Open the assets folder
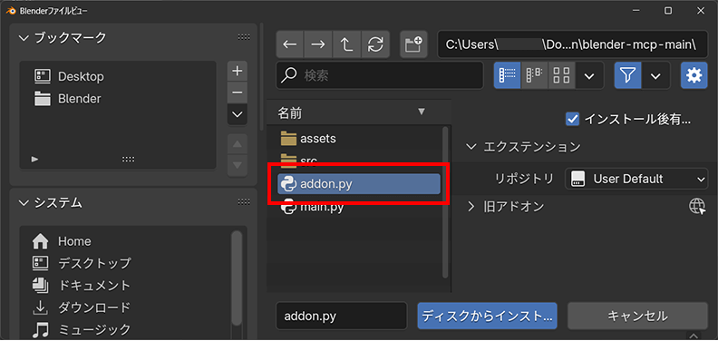The height and width of the screenshot is (341, 718). click(x=358, y=138)
